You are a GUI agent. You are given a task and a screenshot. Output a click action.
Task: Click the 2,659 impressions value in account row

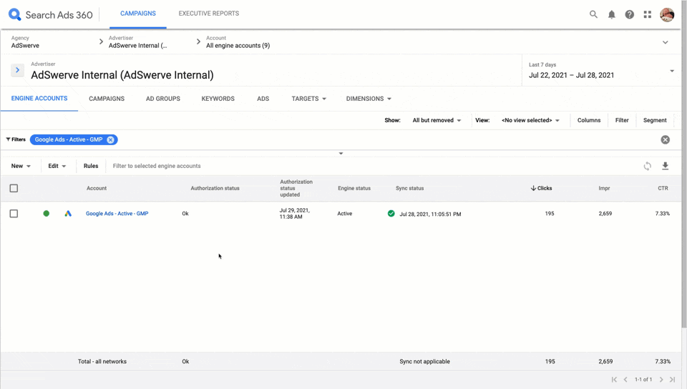605,214
